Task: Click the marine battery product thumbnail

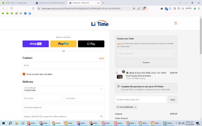Action: click(120, 76)
